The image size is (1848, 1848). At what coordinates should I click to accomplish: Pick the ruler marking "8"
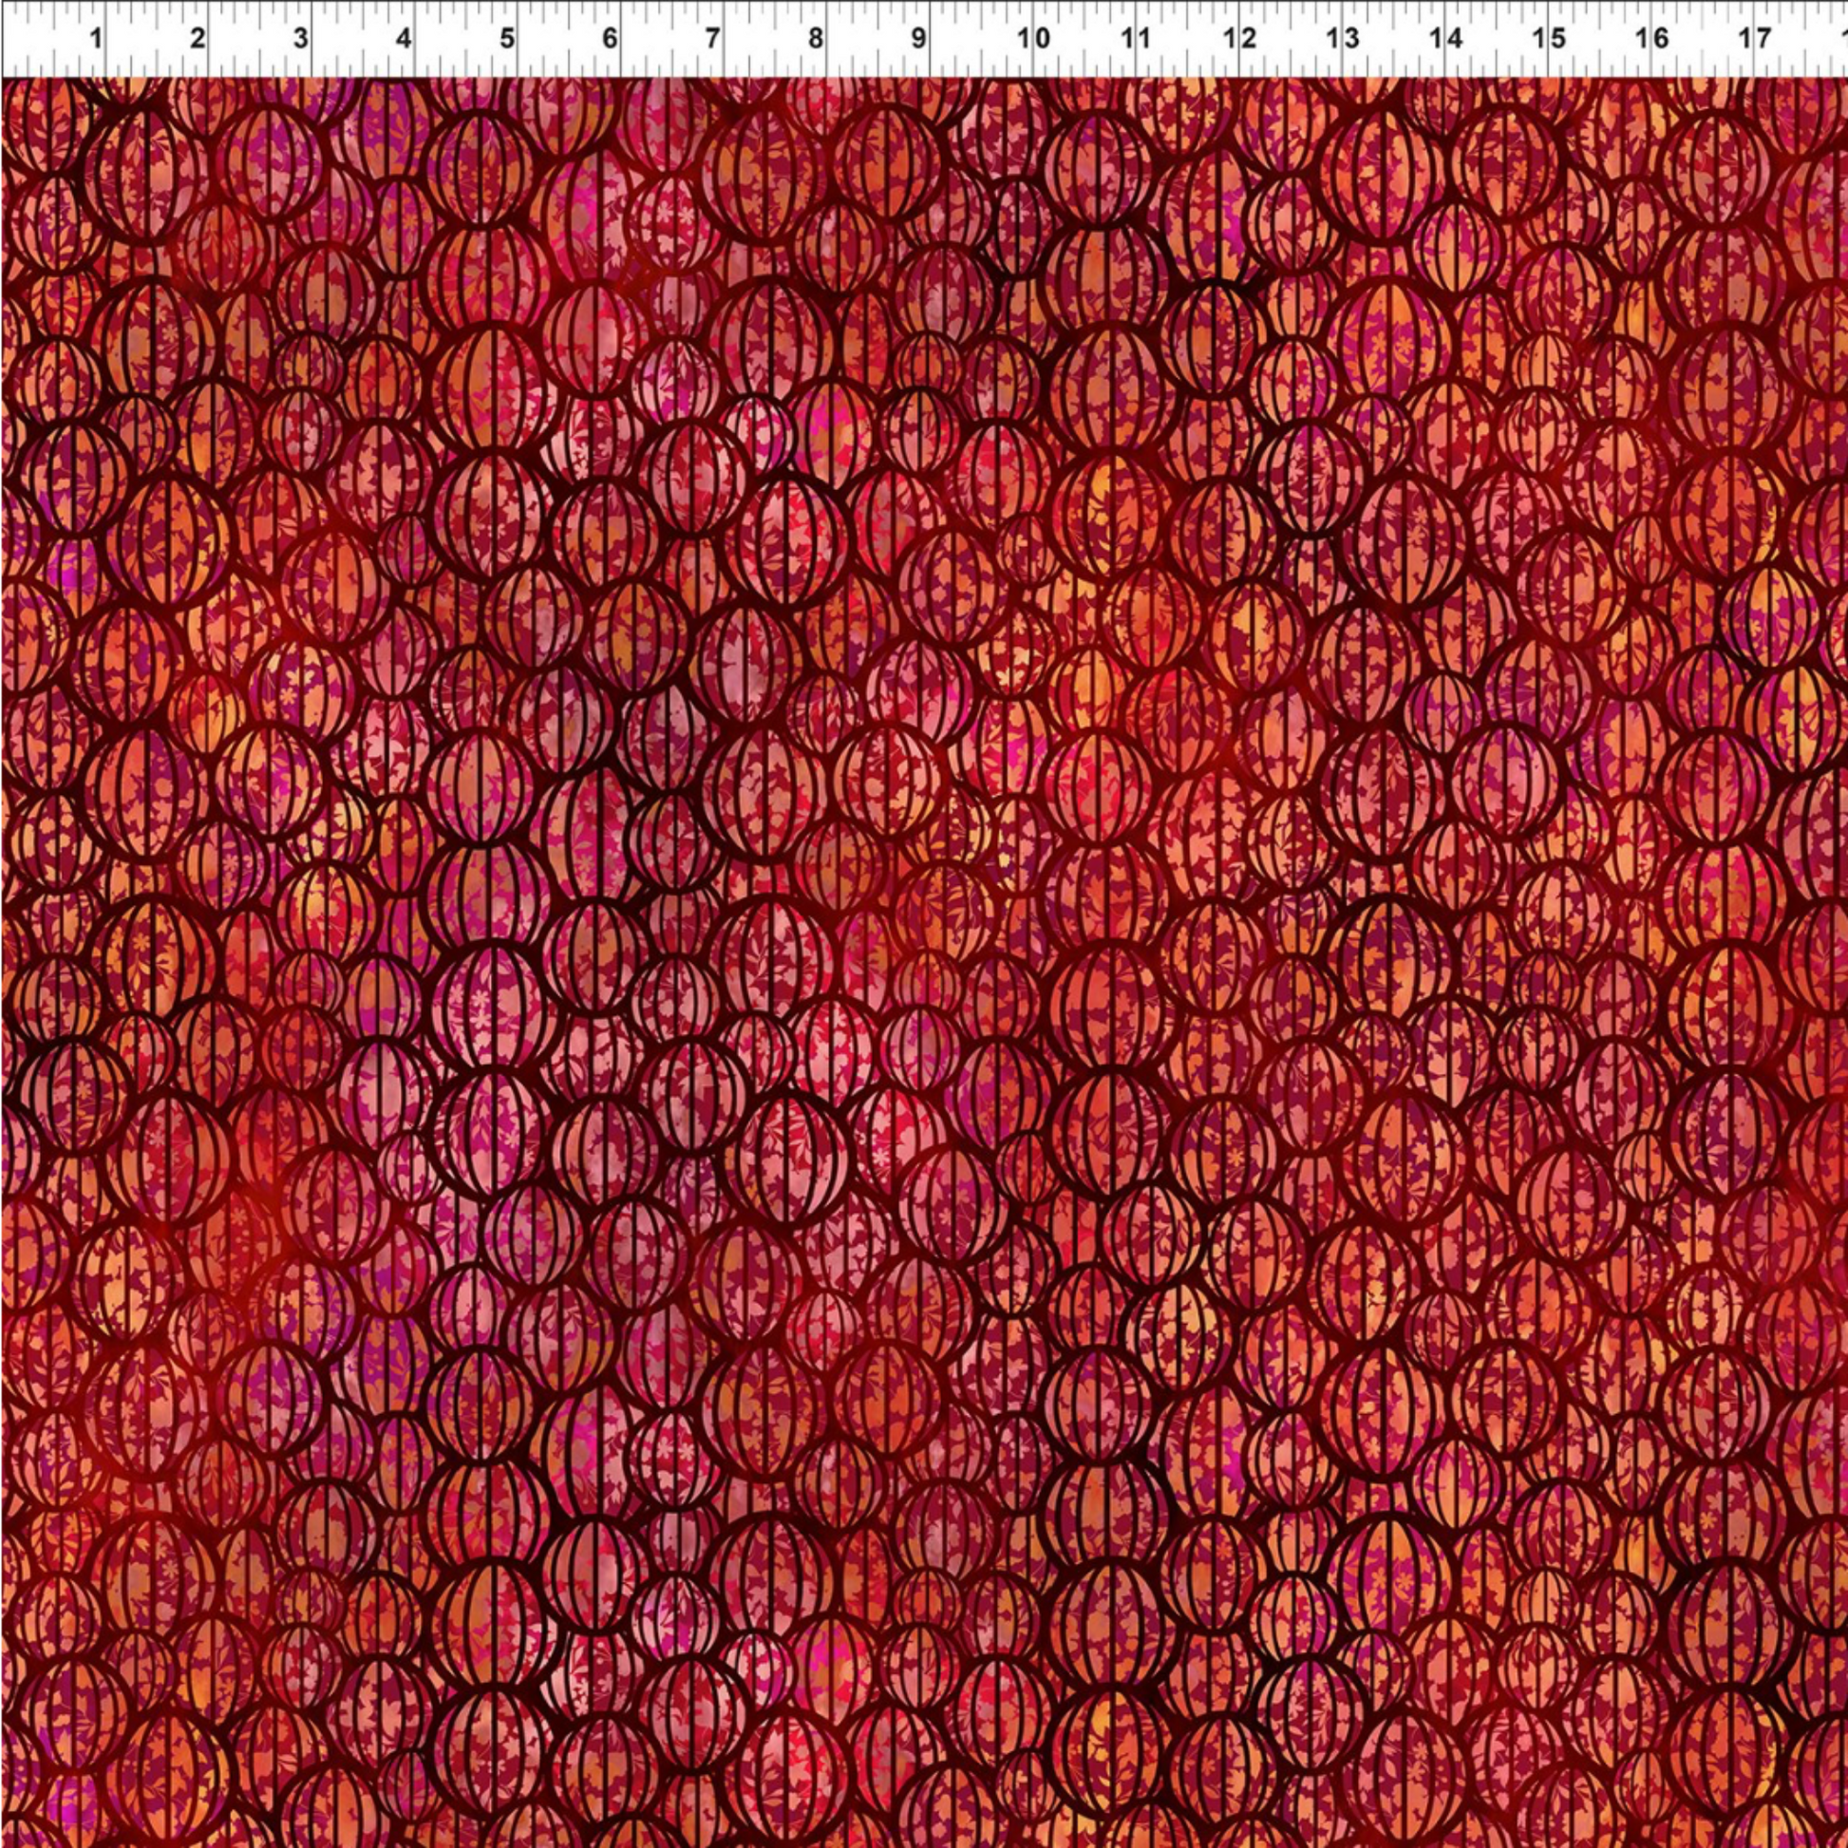click(x=816, y=39)
